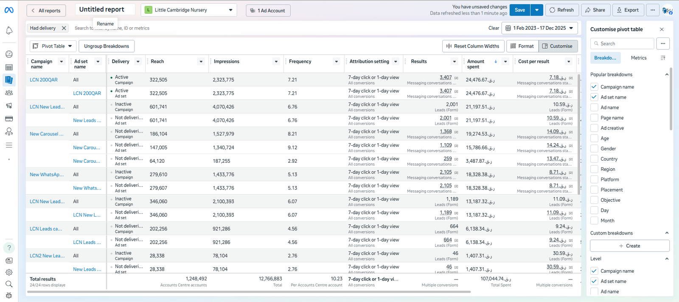Click the Amount spent sort arrow
Viewport: 679px width, 302px height.
pos(496,62)
